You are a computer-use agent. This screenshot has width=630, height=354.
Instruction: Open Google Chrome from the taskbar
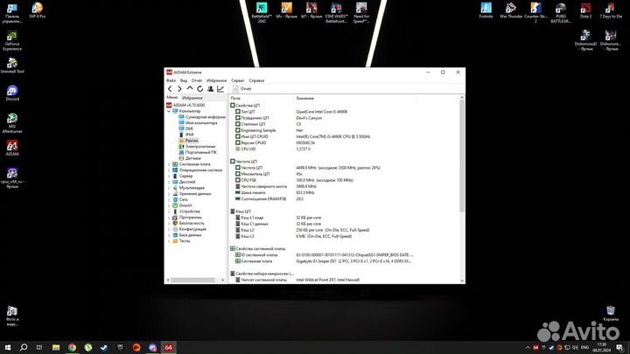[x=72, y=347]
